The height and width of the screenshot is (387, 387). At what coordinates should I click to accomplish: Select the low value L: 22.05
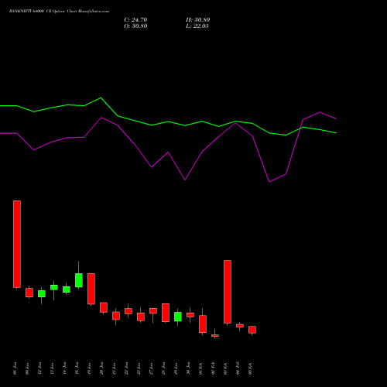197,26
